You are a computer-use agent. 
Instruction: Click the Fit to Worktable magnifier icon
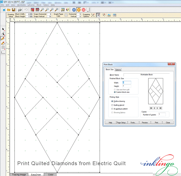[57, 10]
